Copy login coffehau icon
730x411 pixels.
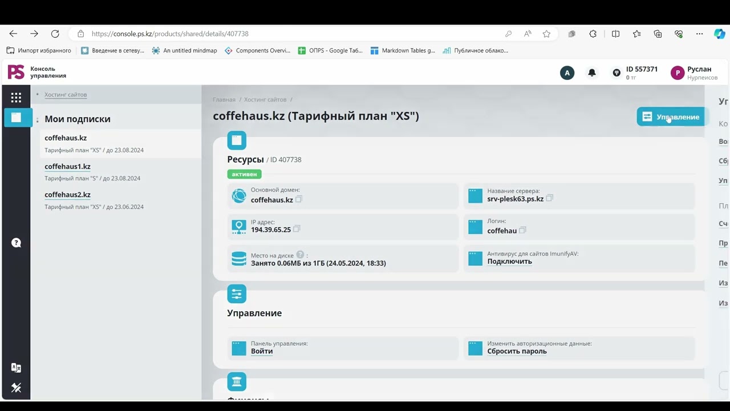[522, 230]
